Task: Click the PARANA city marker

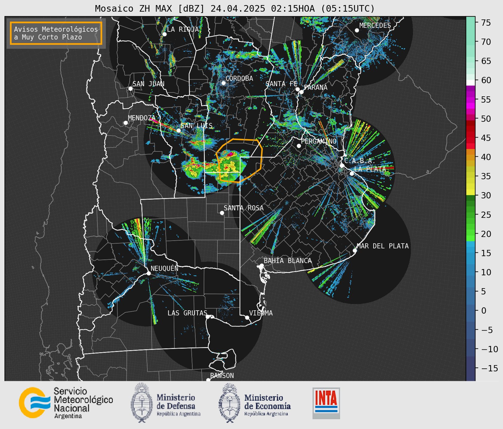Action: click(x=301, y=92)
